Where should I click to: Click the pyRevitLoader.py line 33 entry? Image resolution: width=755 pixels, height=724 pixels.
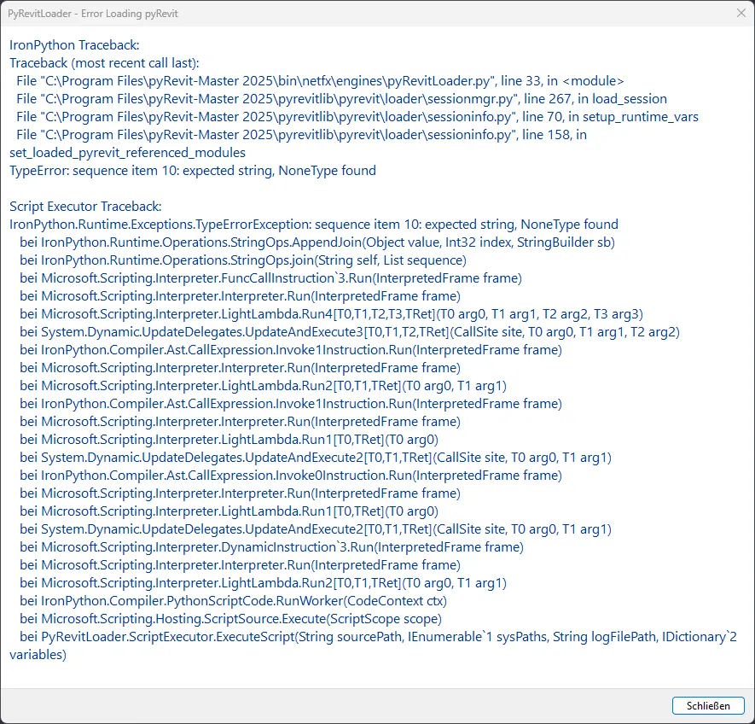tap(320, 80)
